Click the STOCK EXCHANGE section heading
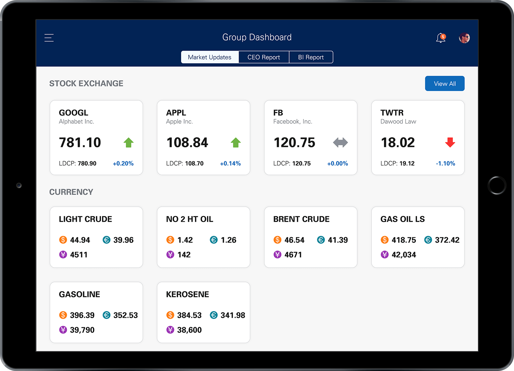Screen dimensions: 514x371 point(86,84)
